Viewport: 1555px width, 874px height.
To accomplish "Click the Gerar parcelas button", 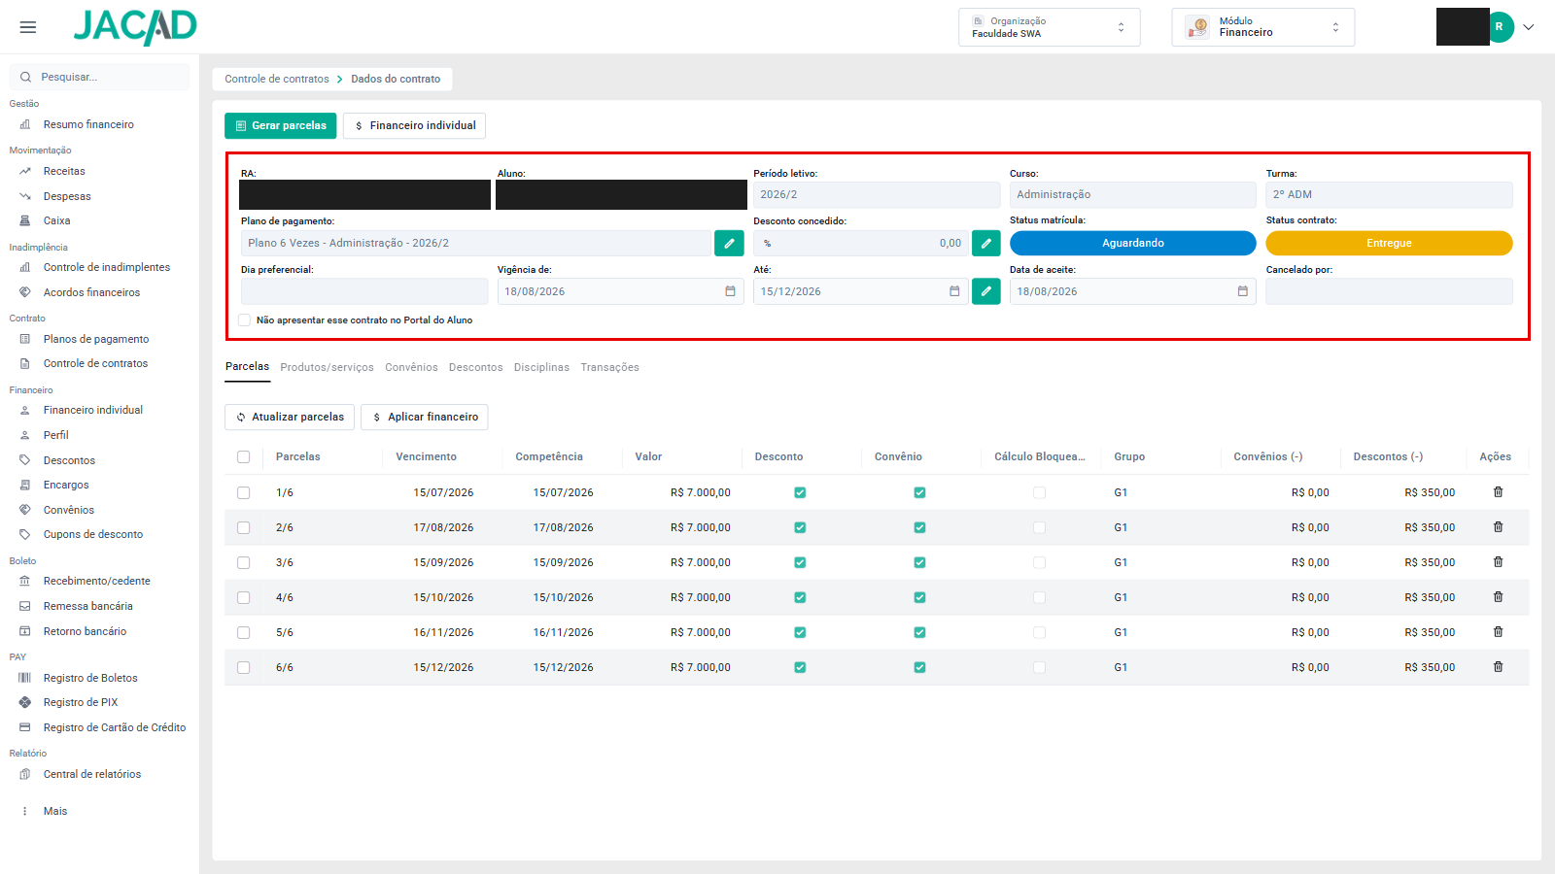I will tap(281, 126).
